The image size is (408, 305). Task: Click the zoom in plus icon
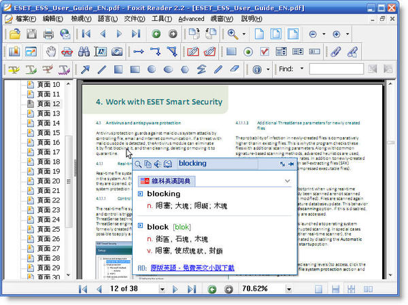pos(337,34)
